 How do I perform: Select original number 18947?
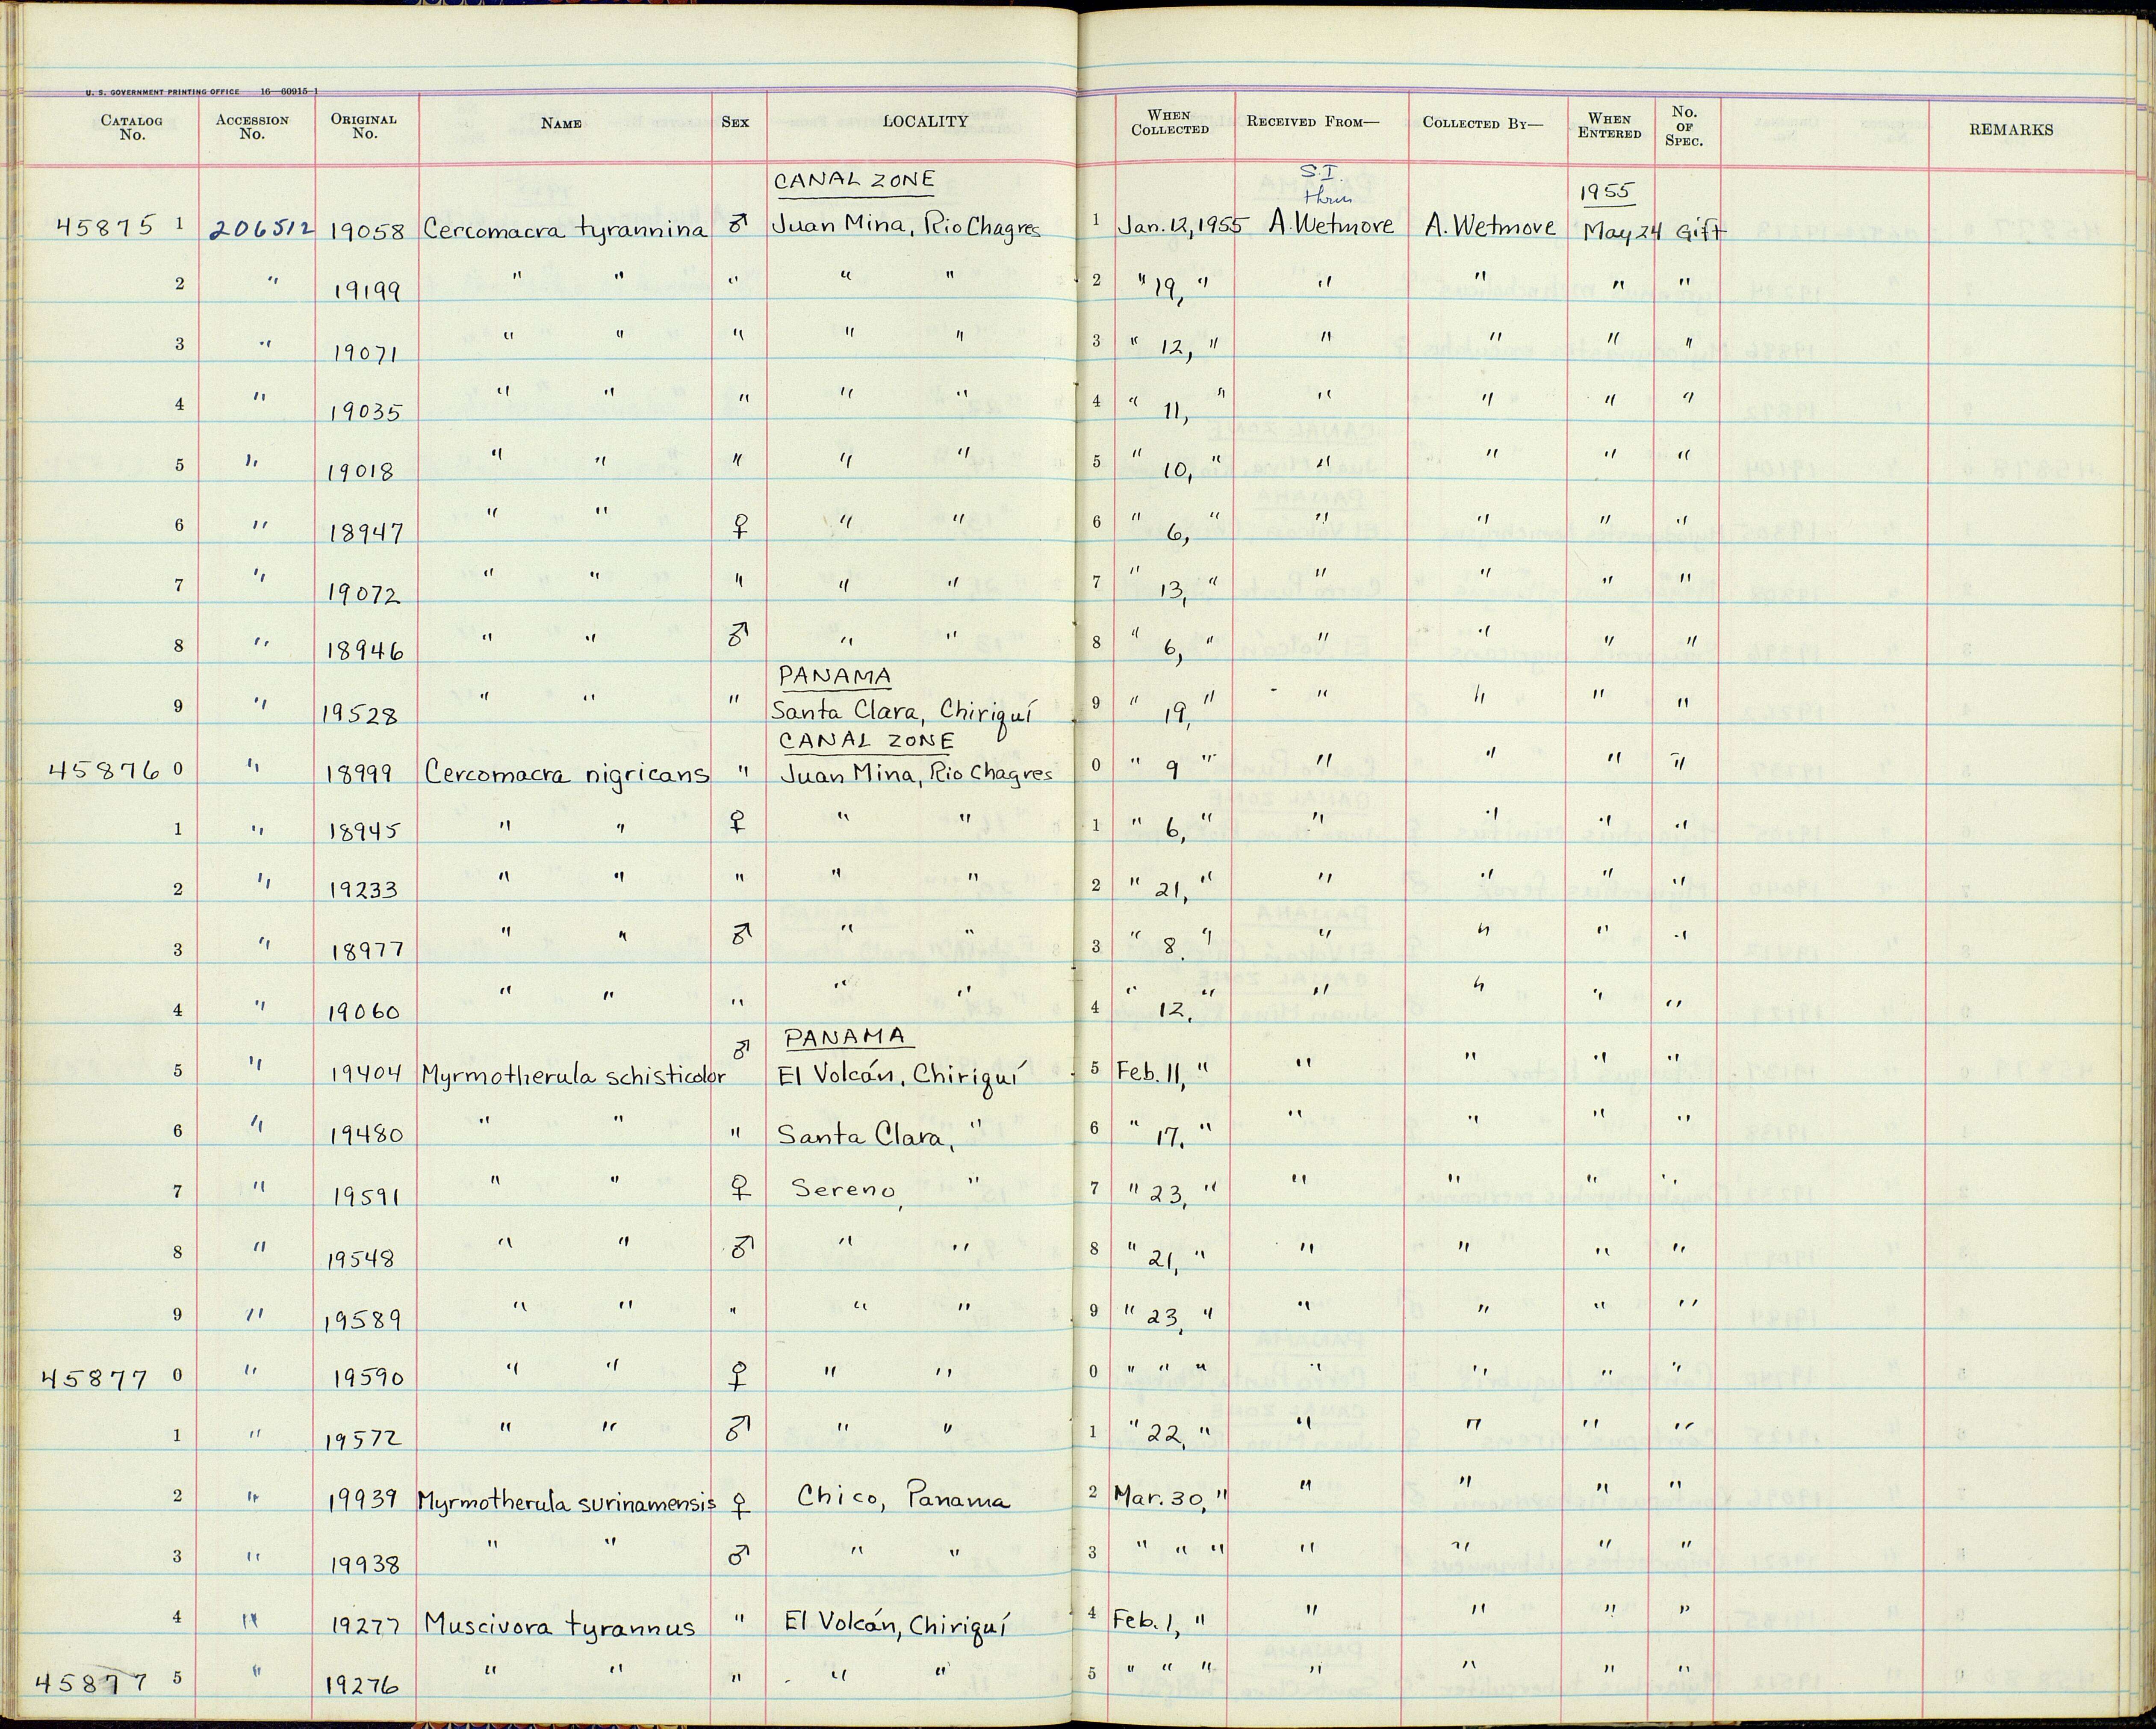coord(366,533)
